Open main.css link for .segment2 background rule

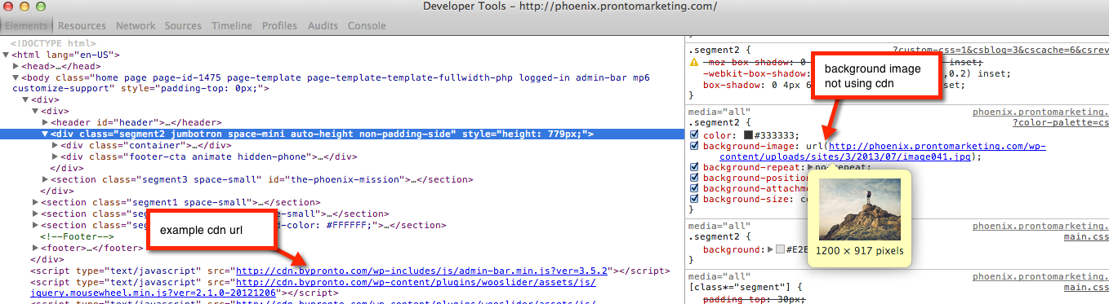1085,237
